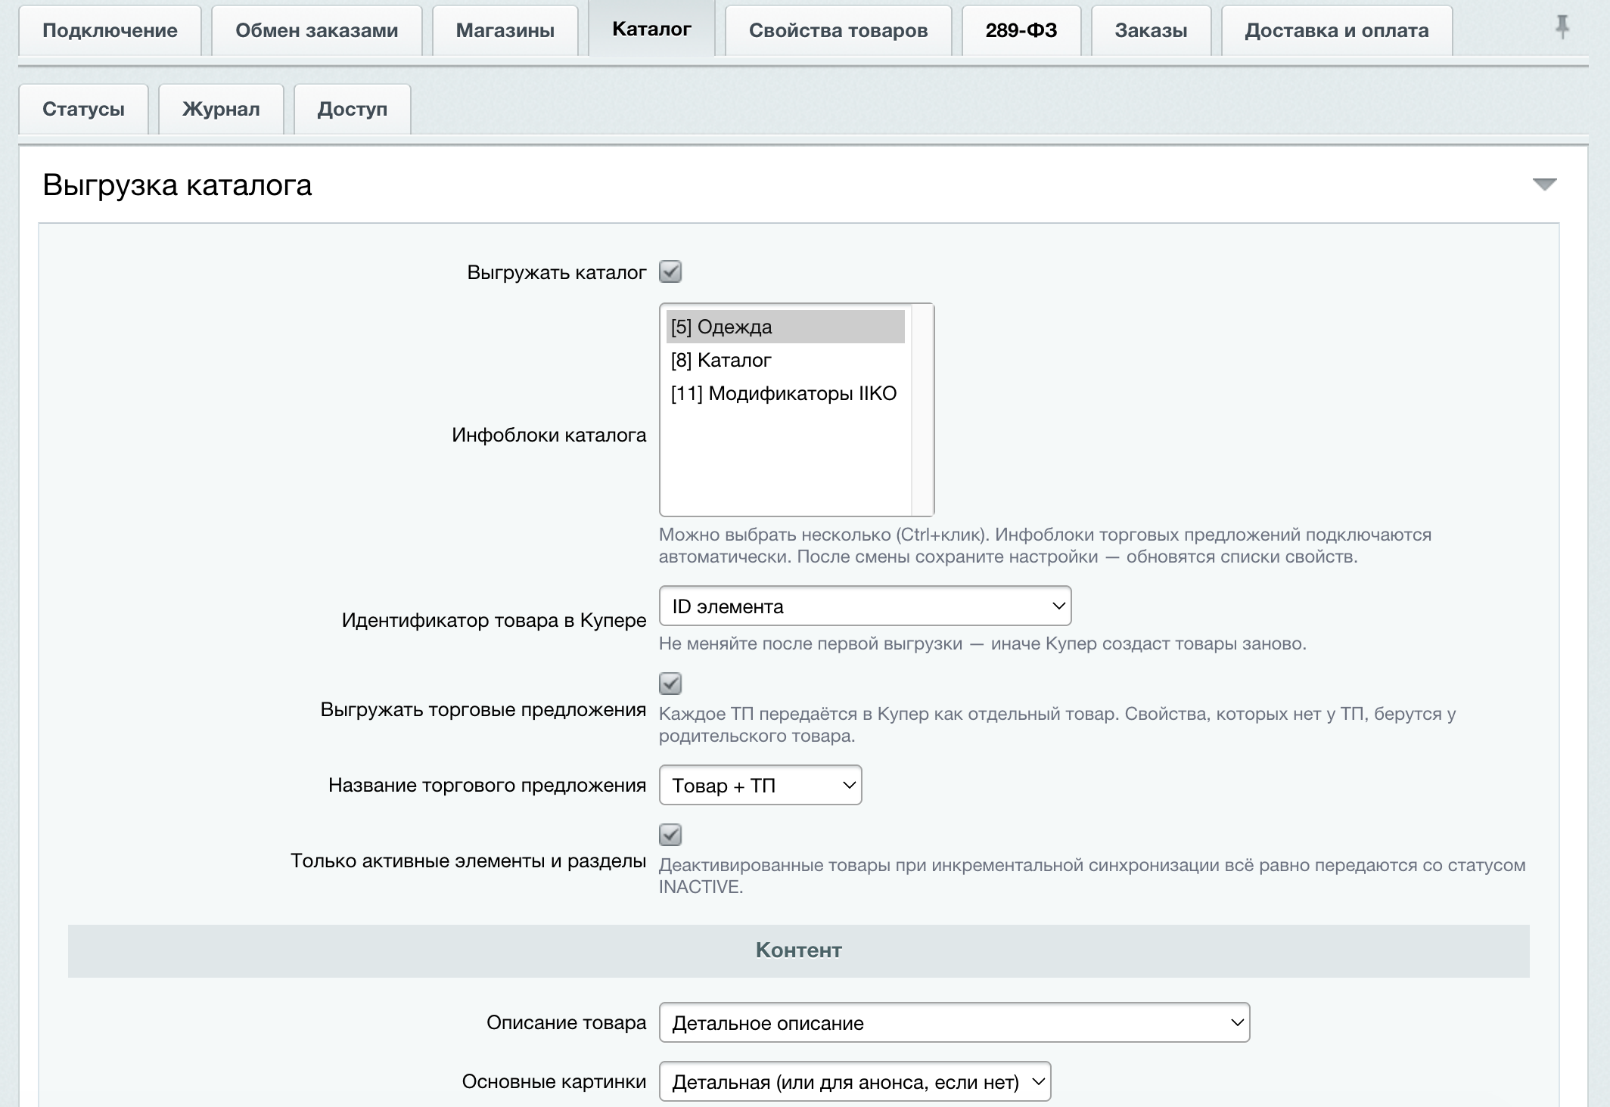Open the Название торгового предложения dropdown
The height and width of the screenshot is (1107, 1610).
pyautogui.click(x=760, y=785)
